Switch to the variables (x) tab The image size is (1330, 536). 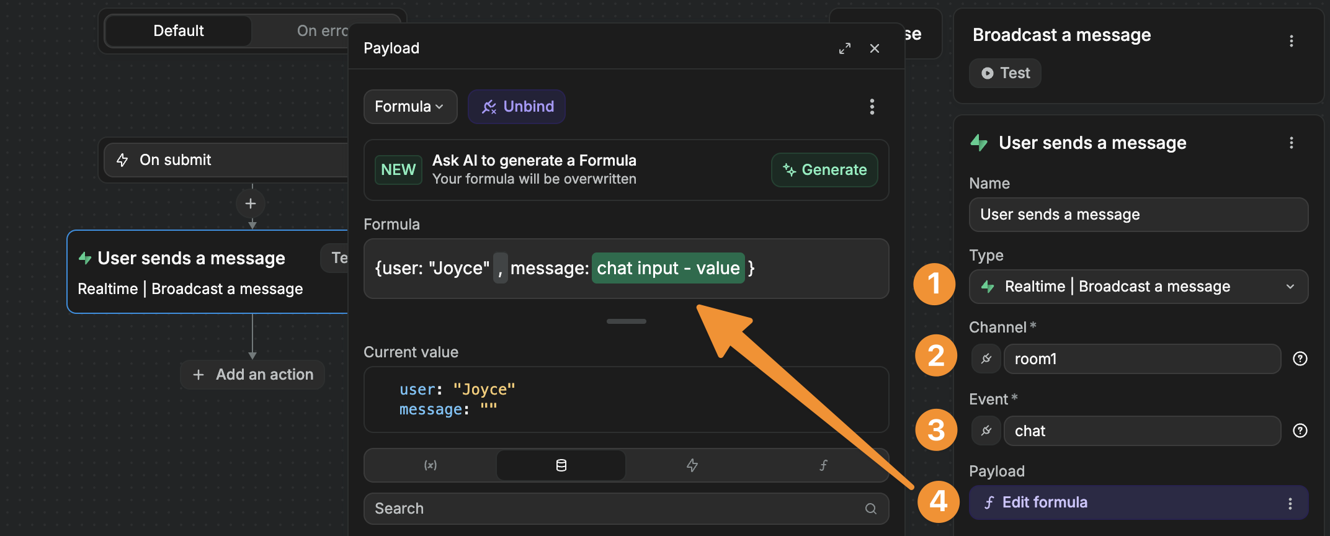pos(431,465)
